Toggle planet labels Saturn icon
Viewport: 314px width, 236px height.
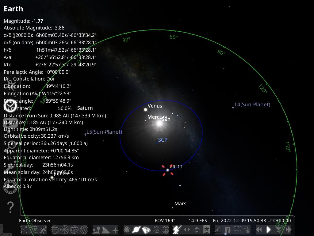pos(136,229)
